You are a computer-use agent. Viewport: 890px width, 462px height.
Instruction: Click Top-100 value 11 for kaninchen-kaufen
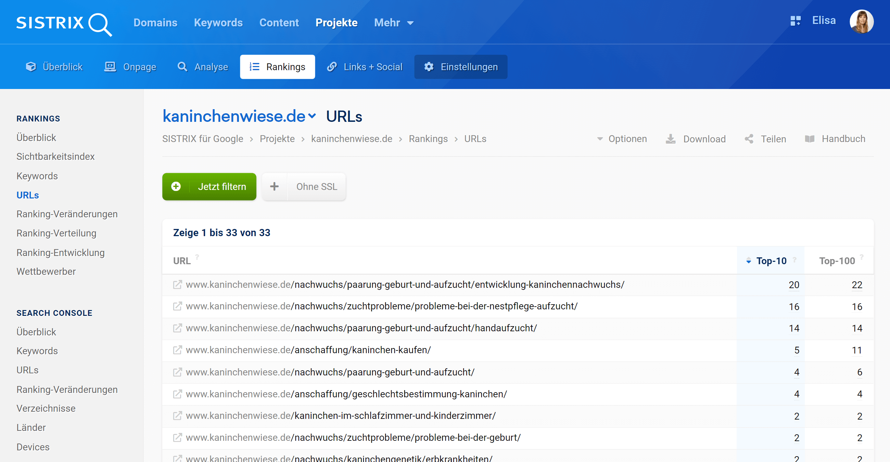click(x=857, y=350)
